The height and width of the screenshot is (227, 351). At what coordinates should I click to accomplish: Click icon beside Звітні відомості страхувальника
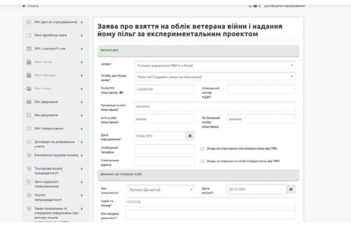[x=29, y=182]
